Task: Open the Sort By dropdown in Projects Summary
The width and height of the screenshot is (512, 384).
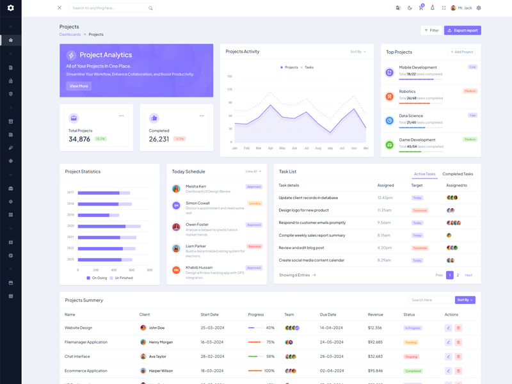Action: tap(465, 300)
